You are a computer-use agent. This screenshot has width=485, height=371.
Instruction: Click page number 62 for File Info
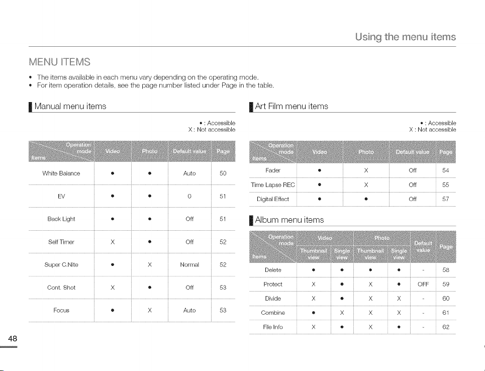pyautogui.click(x=446, y=327)
